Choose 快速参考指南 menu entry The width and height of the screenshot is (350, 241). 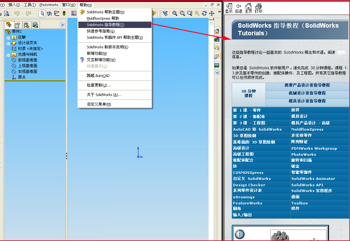(115, 31)
